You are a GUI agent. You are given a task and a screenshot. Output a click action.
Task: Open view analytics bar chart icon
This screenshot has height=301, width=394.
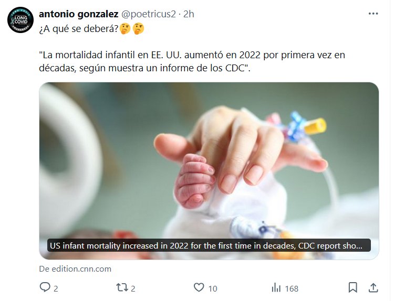pyautogui.click(x=276, y=287)
